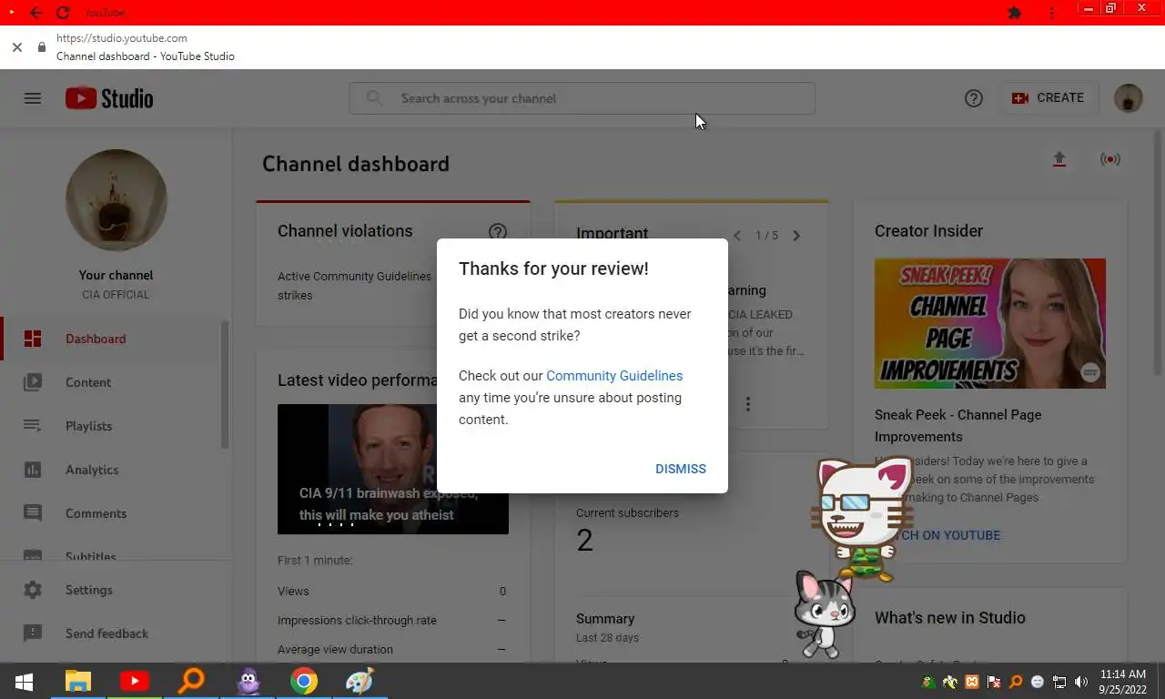Dismiss the Thanks for your review dialog

(680, 469)
